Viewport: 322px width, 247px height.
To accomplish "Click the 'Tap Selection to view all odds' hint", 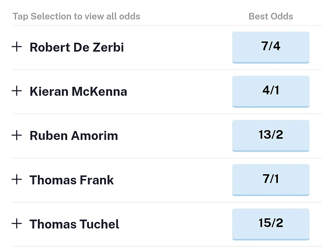I will click(76, 16).
